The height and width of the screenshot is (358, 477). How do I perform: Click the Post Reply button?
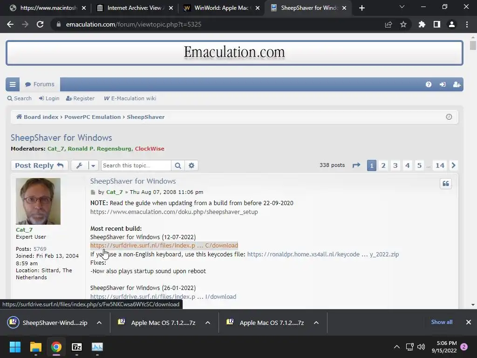(x=39, y=165)
